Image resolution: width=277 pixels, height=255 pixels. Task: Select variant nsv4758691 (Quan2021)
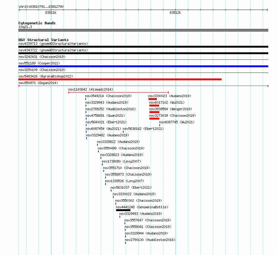pyautogui.click(x=105, y=116)
